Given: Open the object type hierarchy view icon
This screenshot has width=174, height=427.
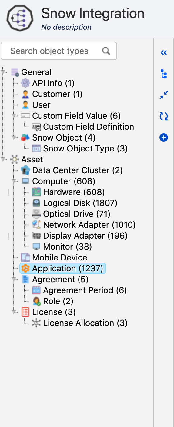Looking at the screenshot, I should point(164,74).
